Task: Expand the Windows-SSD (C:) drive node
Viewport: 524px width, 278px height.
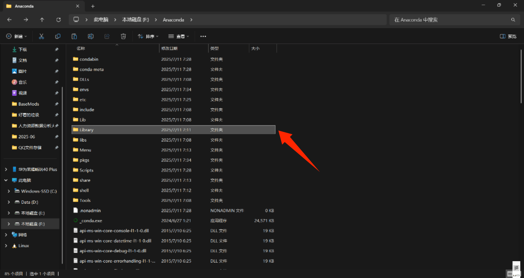Action: [9, 191]
